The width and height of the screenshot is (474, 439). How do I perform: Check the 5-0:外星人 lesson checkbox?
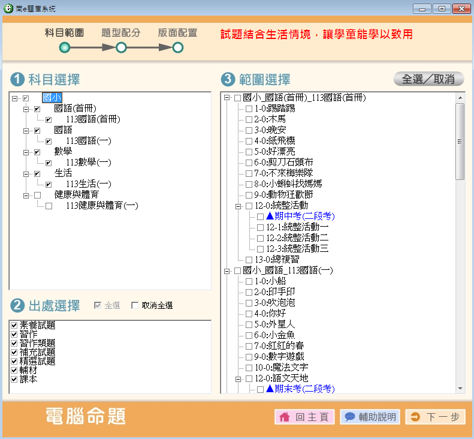249,324
